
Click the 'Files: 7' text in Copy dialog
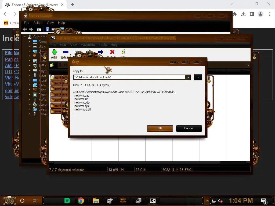click(78, 85)
